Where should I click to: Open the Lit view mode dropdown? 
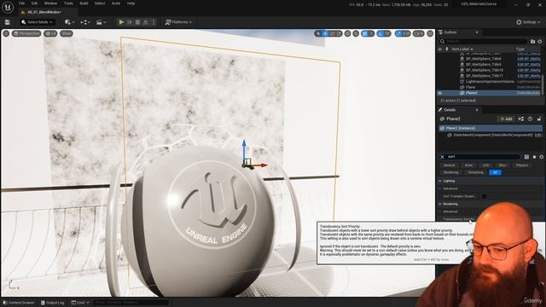(50, 33)
